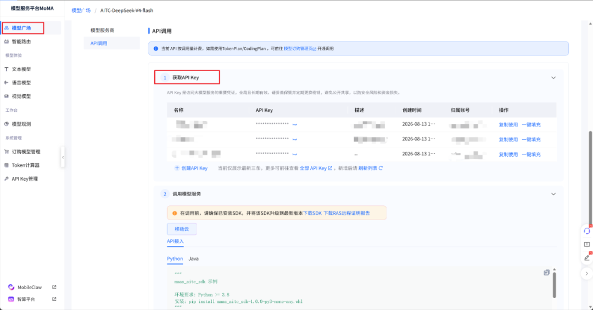Open 智能路由 in the sidebar
Image resolution: width=593 pixels, height=310 pixels.
click(x=21, y=42)
